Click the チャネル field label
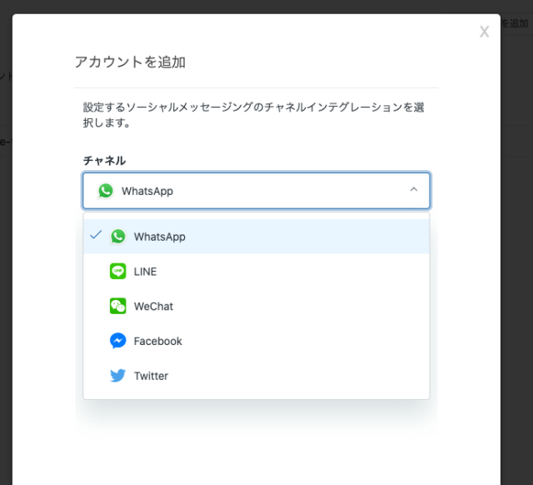Image resolution: width=533 pixels, height=485 pixels. [x=105, y=160]
